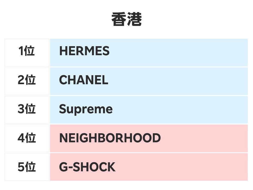Select the last blue-highlighted brand row
This screenshot has height=190, width=253.
(x=149, y=110)
